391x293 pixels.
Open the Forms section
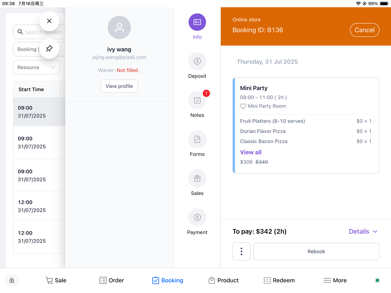coord(197,139)
